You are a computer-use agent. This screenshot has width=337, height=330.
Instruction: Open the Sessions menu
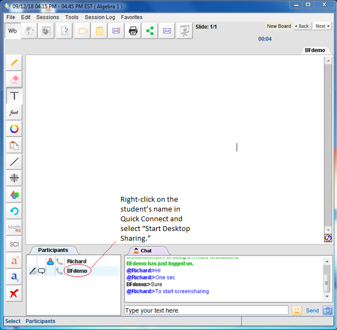(x=48, y=17)
